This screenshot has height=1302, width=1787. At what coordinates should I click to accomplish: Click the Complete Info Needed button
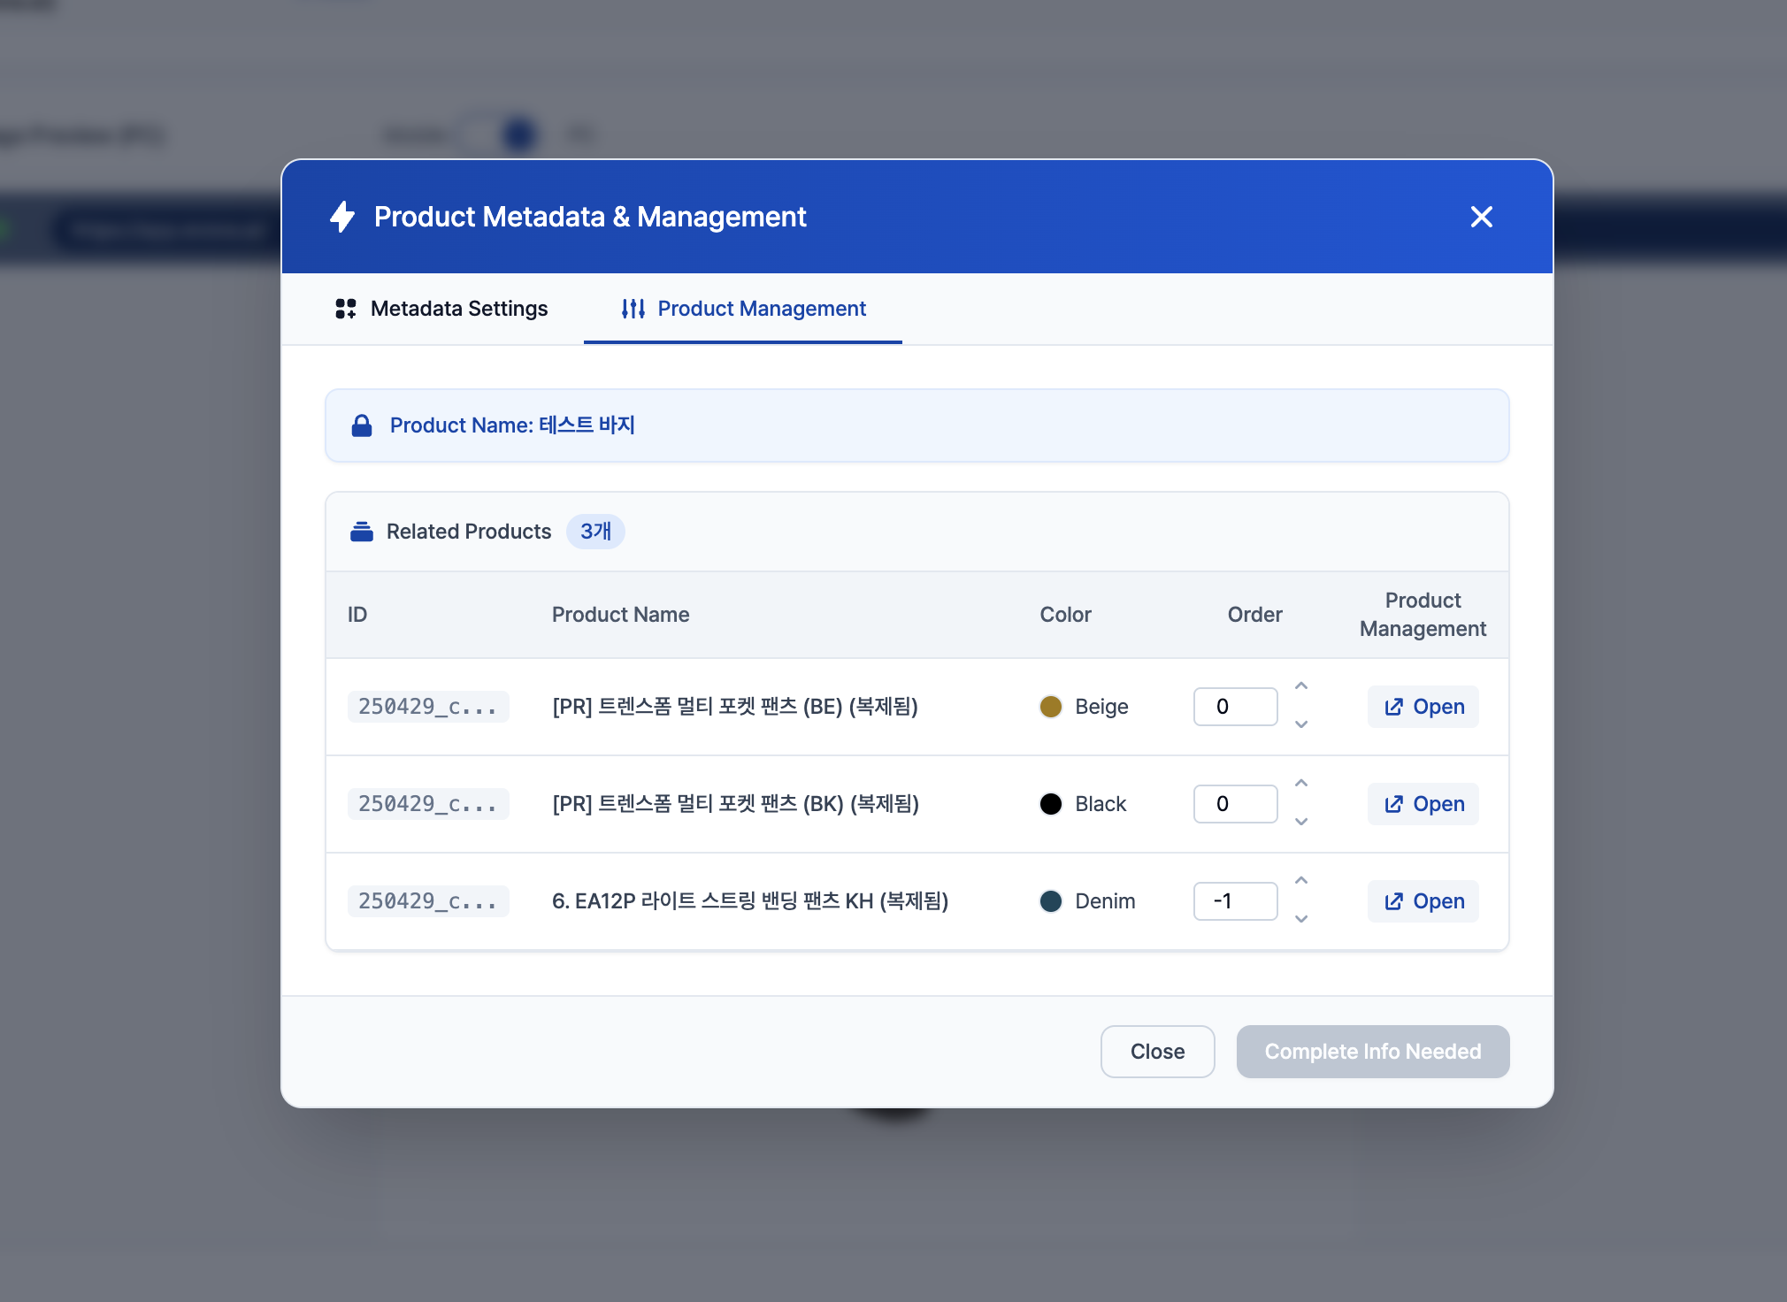pyautogui.click(x=1372, y=1052)
